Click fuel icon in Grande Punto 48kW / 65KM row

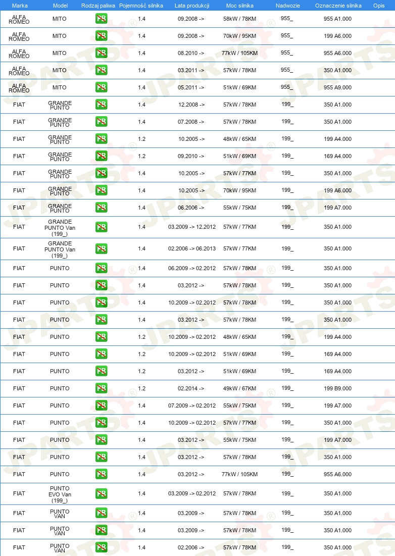[x=102, y=139]
